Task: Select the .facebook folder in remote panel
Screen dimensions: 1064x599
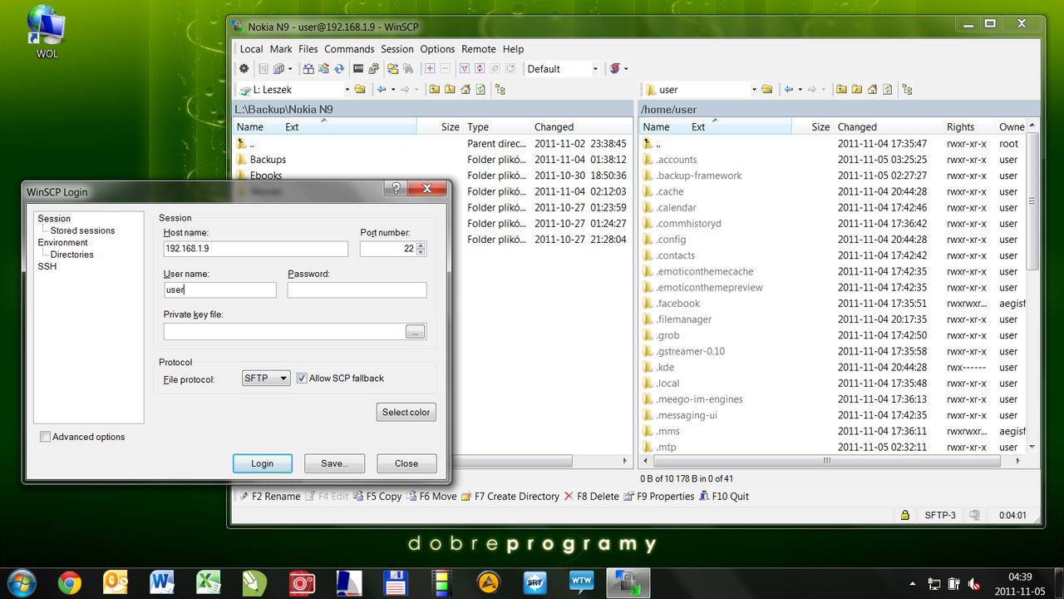Action: (677, 304)
